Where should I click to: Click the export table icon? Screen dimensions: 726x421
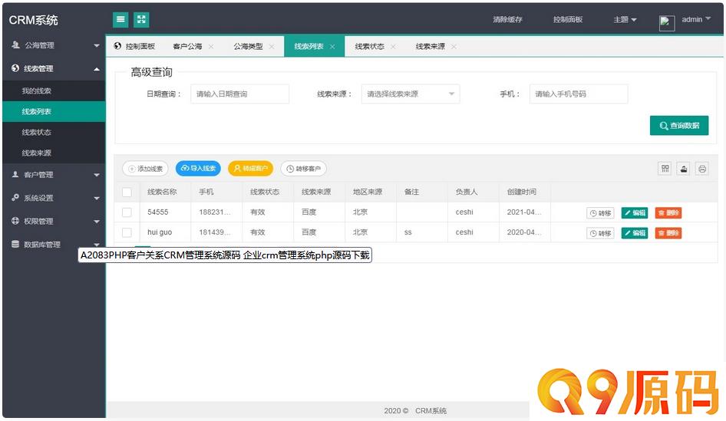click(683, 169)
